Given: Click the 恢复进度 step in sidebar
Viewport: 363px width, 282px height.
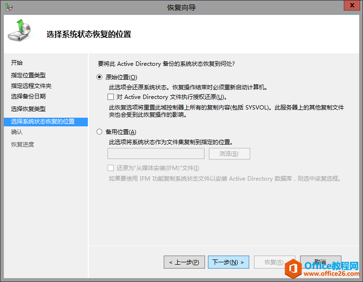Looking at the screenshot, I should coord(23,144).
